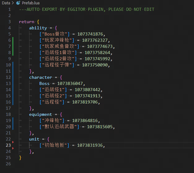Screen dimensions: 194x173
Task: Click the unit table key
Action: pos(34,139)
